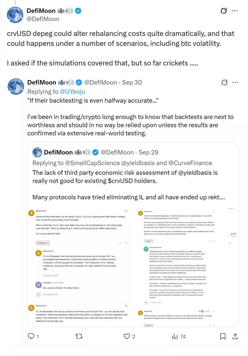Bookmark this tweet
The width and height of the screenshot is (248, 356).
[x=223, y=336]
